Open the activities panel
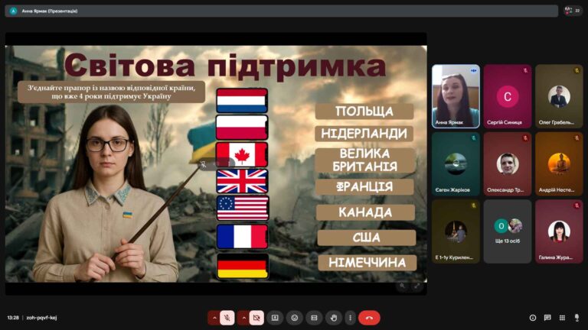The height and width of the screenshot is (330, 588). point(562,318)
